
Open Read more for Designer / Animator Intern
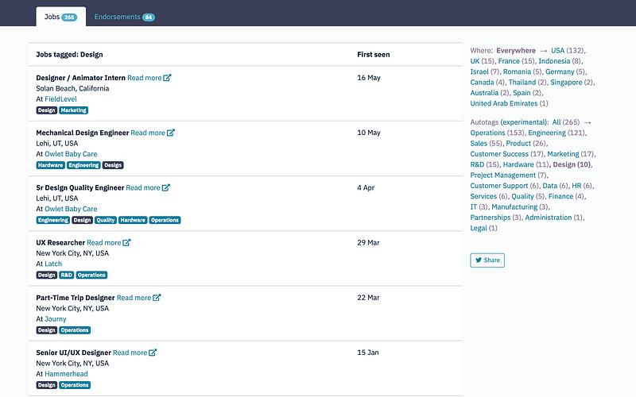[x=145, y=78]
